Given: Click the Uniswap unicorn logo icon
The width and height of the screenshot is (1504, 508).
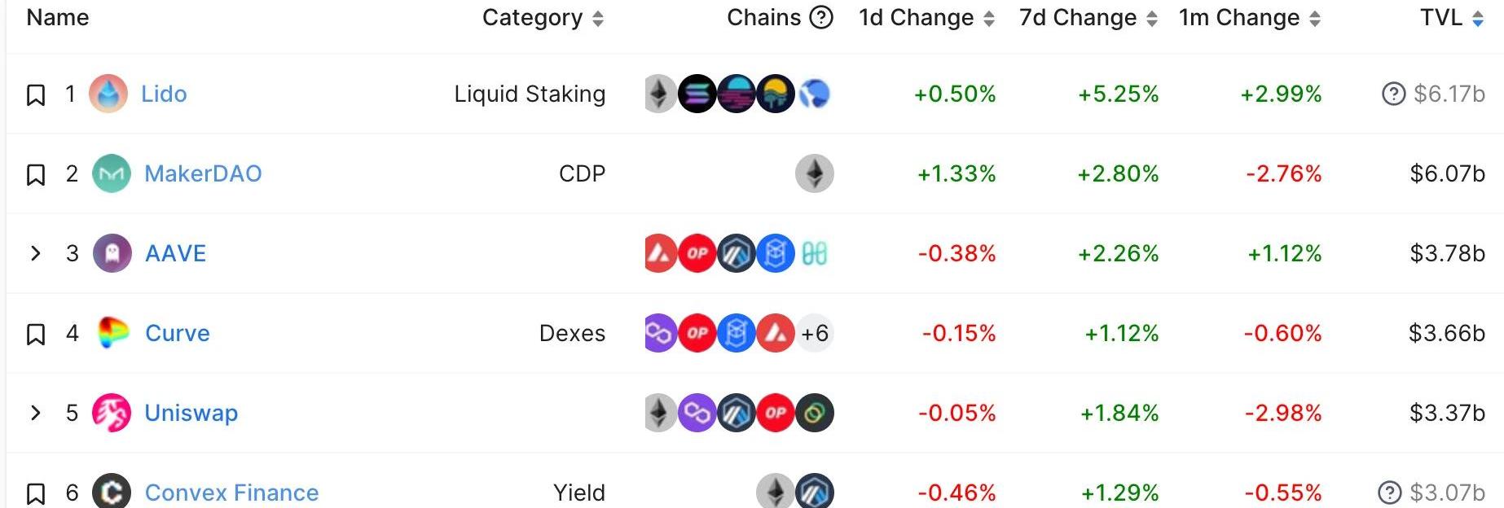Looking at the screenshot, I should pos(112,413).
